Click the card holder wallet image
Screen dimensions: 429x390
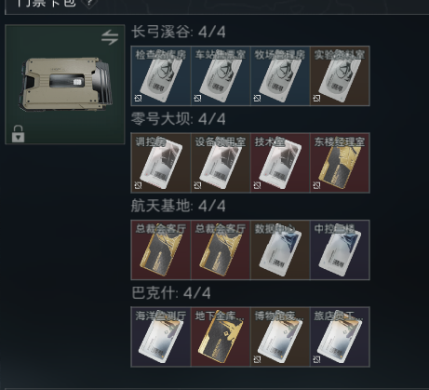click(x=65, y=85)
